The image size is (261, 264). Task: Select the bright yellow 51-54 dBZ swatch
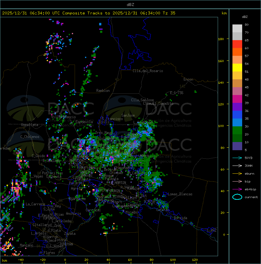[x=237, y=68]
